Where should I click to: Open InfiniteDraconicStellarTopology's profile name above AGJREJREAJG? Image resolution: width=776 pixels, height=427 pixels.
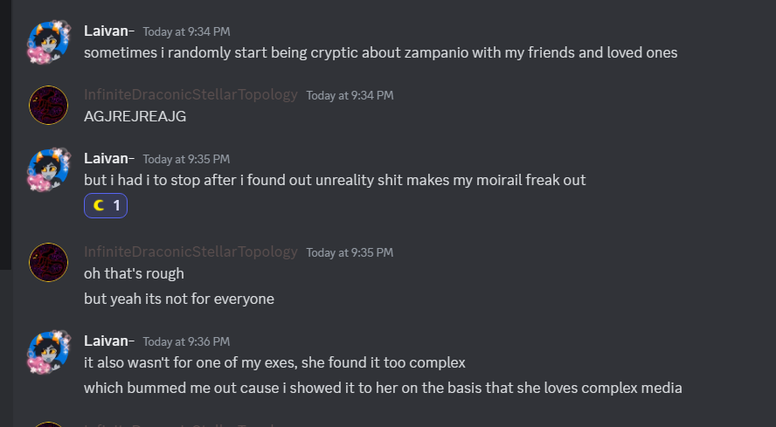191,94
